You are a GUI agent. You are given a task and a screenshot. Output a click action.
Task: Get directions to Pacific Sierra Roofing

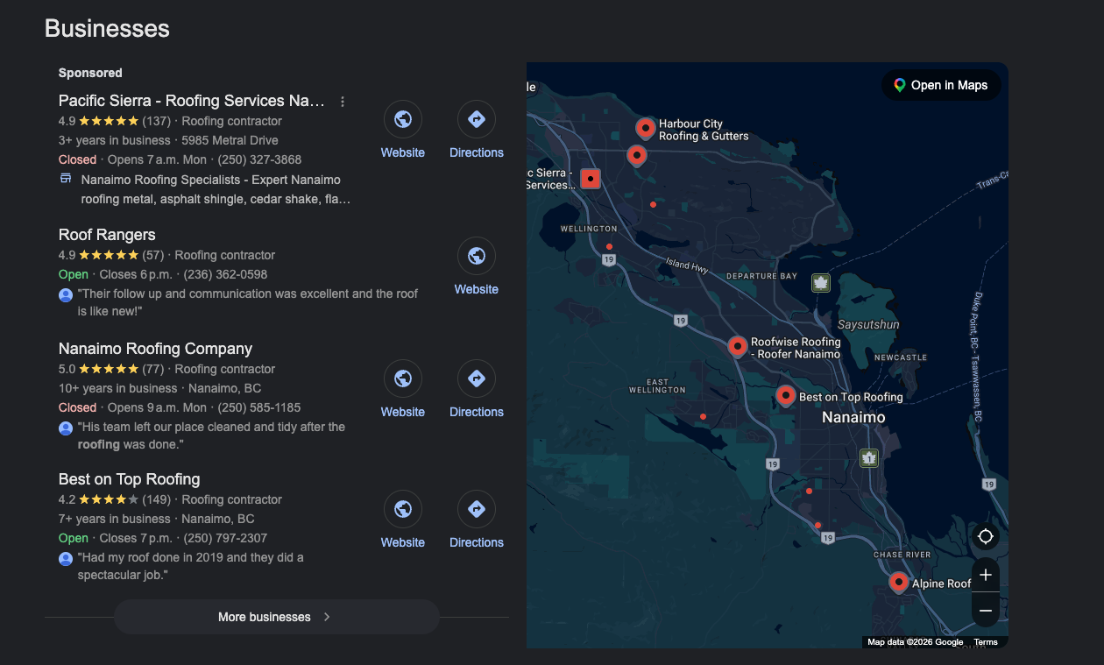click(x=477, y=119)
